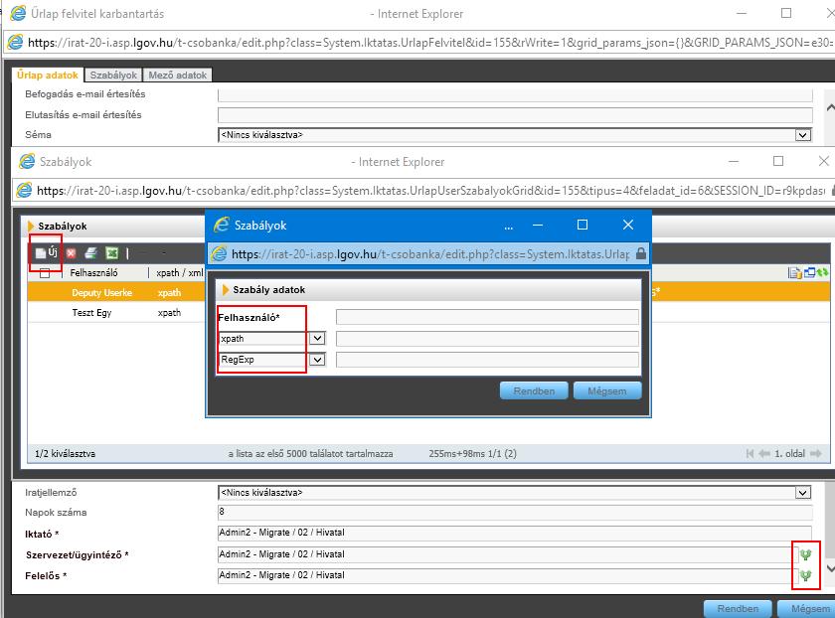Click Rendben at bottom of Űrlap window

click(738, 608)
